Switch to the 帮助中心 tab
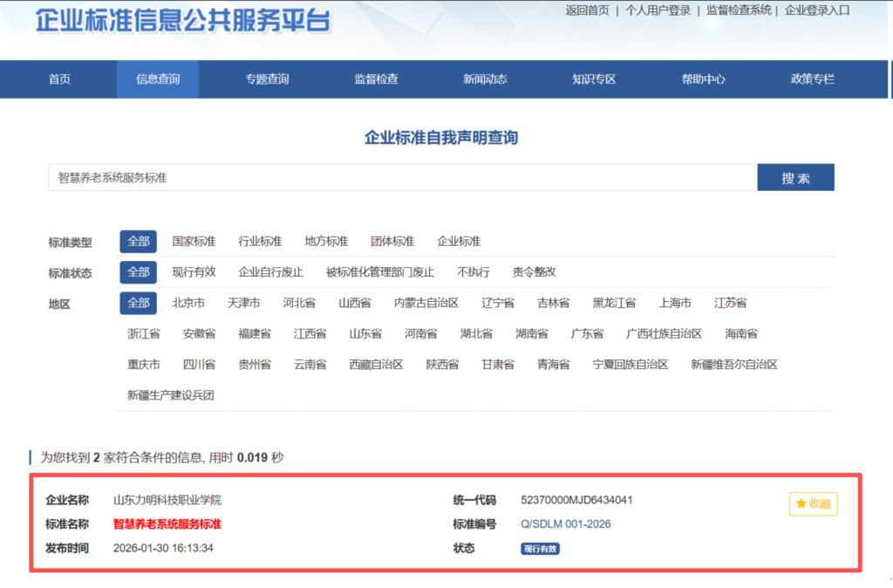The height and width of the screenshot is (588, 893). pyautogui.click(x=704, y=79)
